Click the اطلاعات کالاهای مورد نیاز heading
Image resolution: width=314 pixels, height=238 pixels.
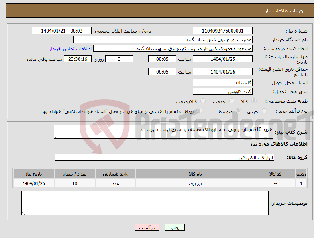tap(279, 144)
